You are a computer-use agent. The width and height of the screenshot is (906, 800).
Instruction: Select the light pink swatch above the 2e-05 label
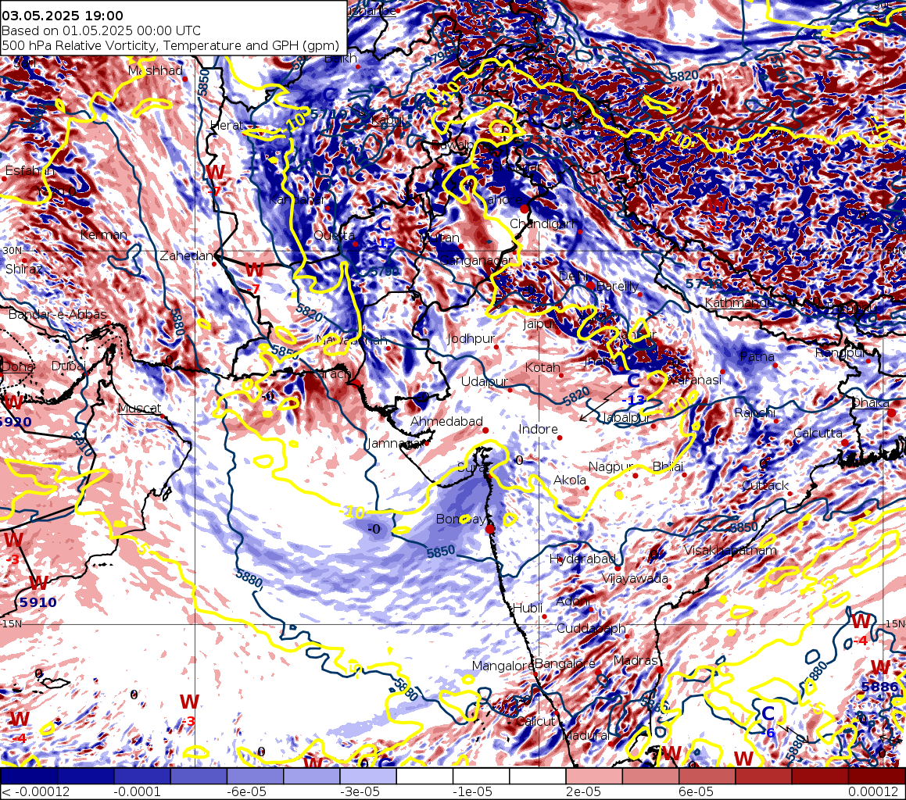pos(594,776)
